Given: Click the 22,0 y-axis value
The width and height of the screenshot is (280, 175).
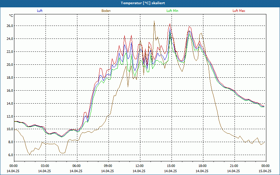Looking at the screenshot, I should 10,52.
